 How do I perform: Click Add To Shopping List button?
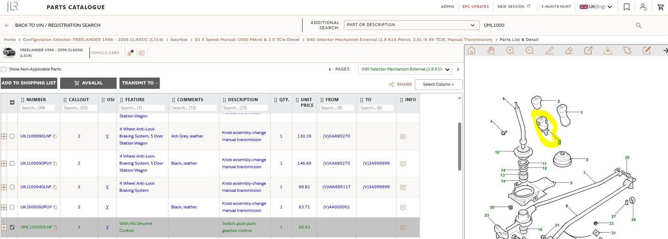[29, 83]
